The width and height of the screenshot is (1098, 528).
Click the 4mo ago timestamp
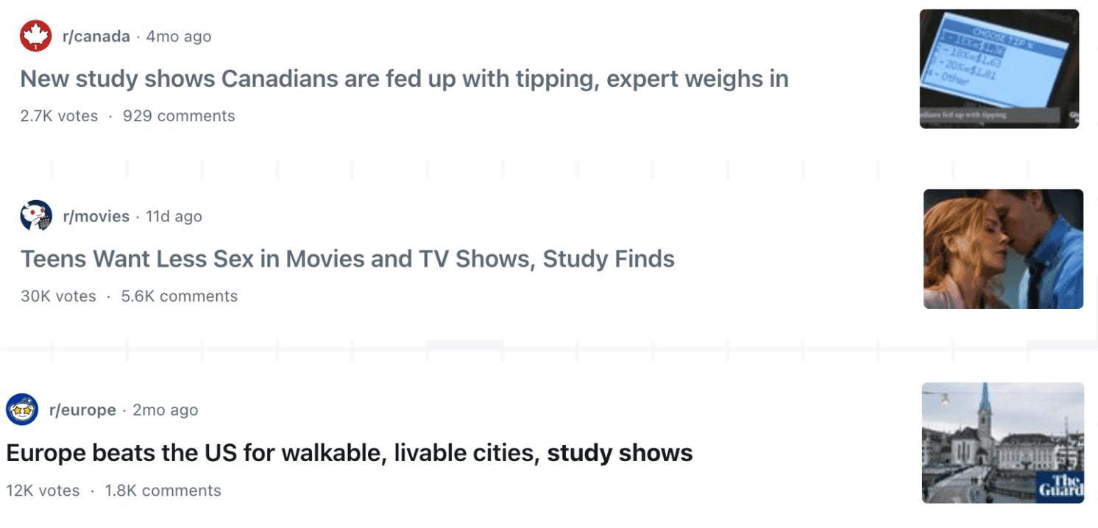pos(179,36)
